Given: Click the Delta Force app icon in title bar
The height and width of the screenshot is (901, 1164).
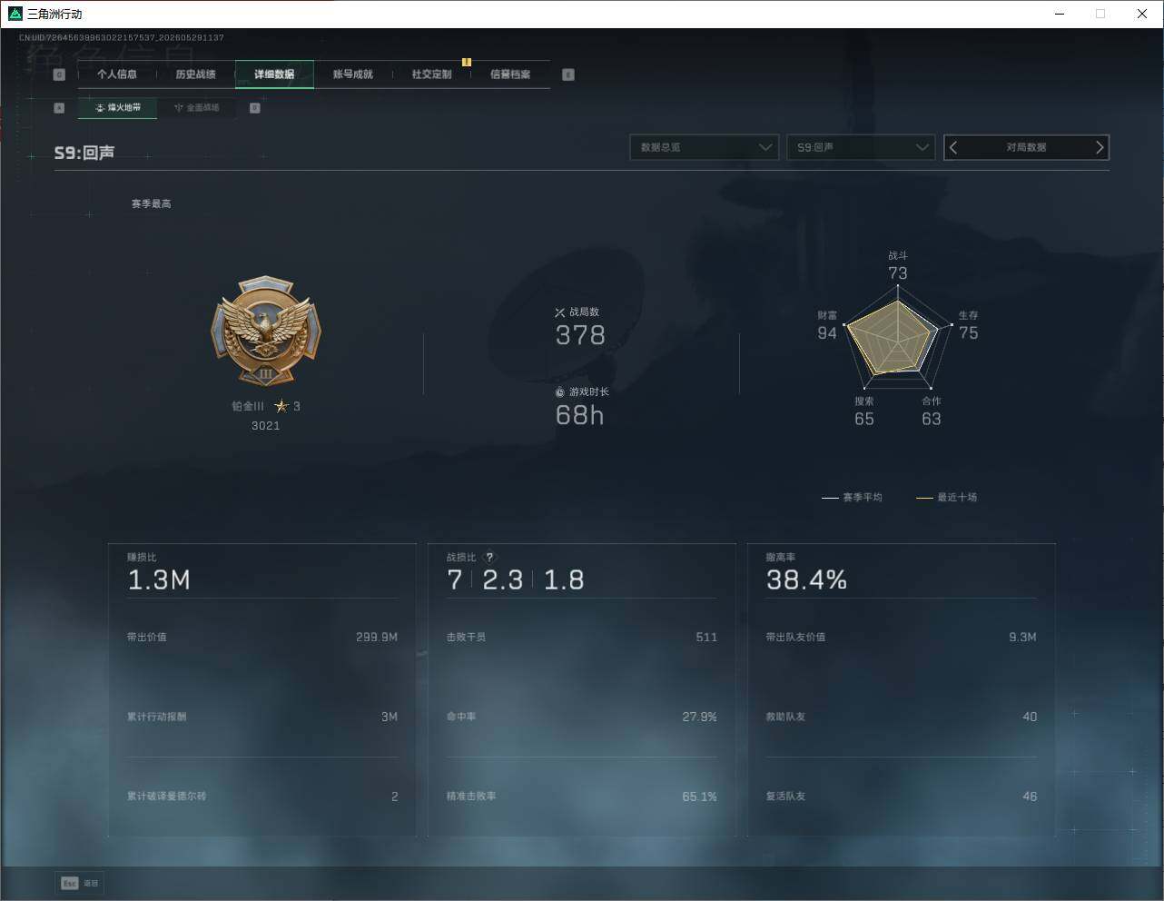Looking at the screenshot, I should click(x=15, y=14).
